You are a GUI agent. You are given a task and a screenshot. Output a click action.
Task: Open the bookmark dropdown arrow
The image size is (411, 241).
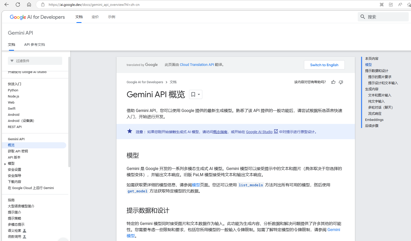pyautogui.click(x=199, y=94)
